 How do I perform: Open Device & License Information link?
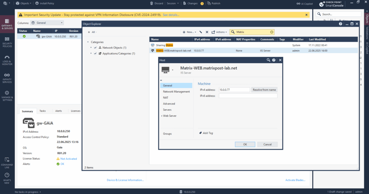click(125, 180)
